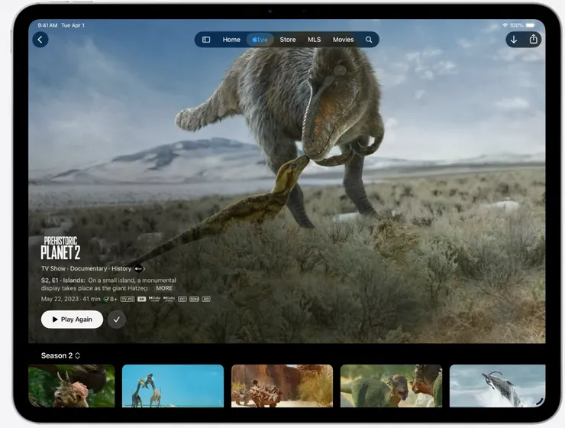Open the Store tab

coord(288,40)
